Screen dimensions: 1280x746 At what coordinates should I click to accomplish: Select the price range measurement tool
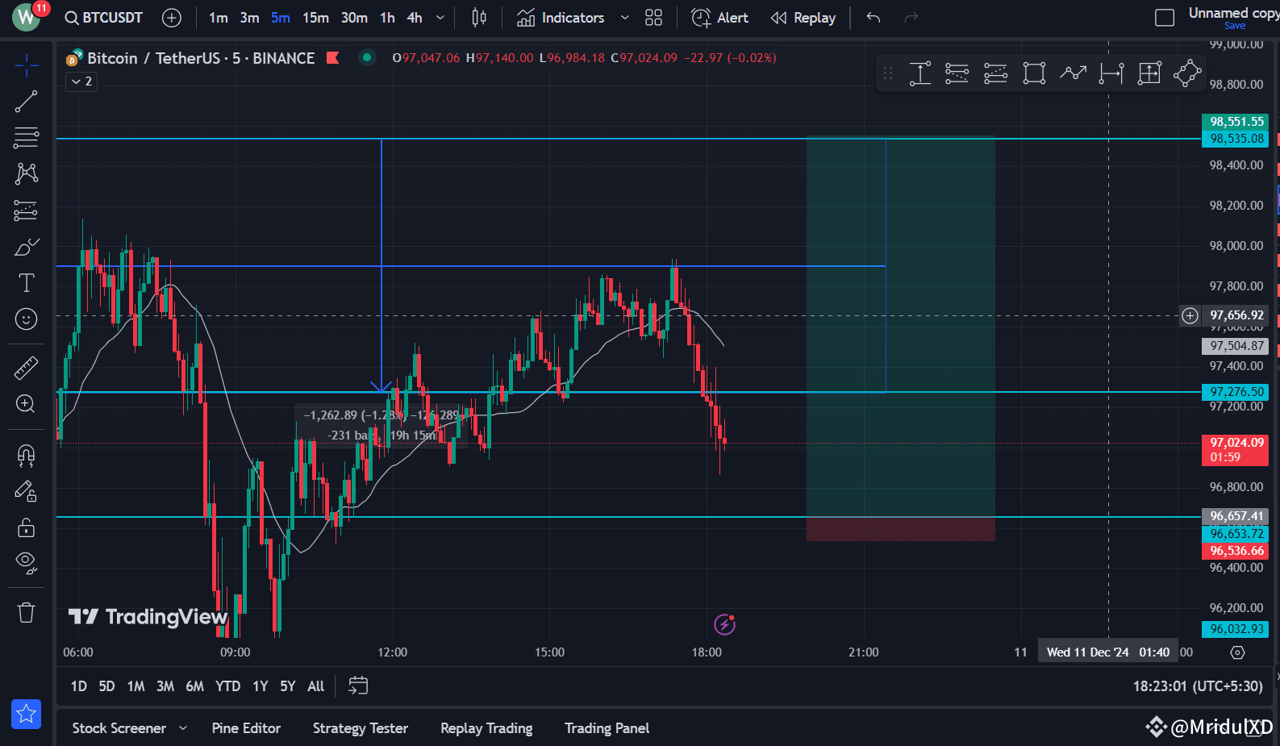[x=920, y=73]
